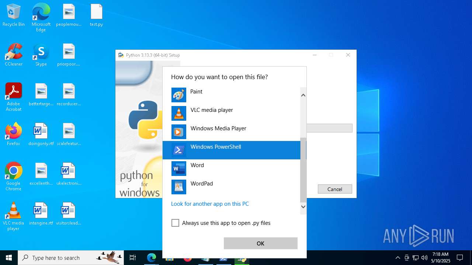472x265 pixels.
Task: Select excellenth image file on desktop
Action: [41, 174]
